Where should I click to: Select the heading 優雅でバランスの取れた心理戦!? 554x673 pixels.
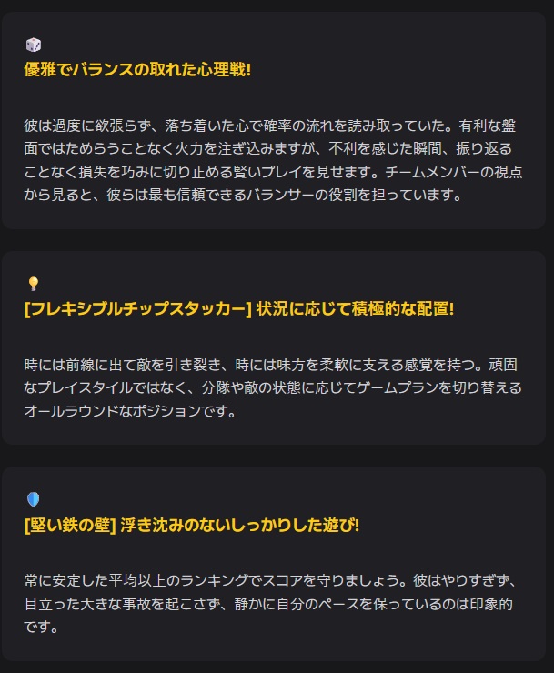[x=137, y=70]
